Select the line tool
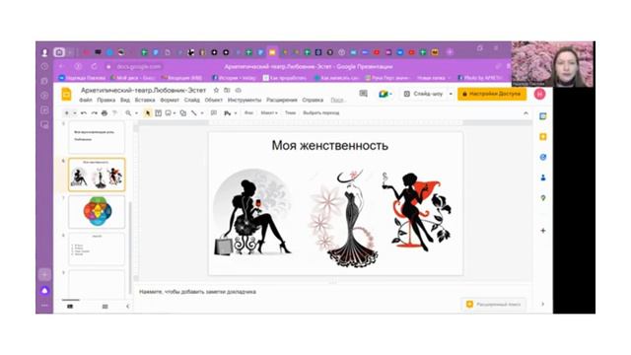631x355 pixels. point(194,113)
